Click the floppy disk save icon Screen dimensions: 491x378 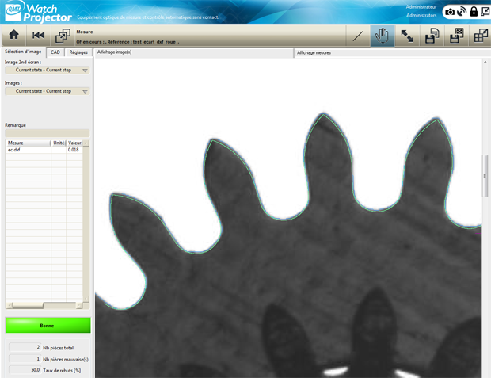tap(432, 36)
